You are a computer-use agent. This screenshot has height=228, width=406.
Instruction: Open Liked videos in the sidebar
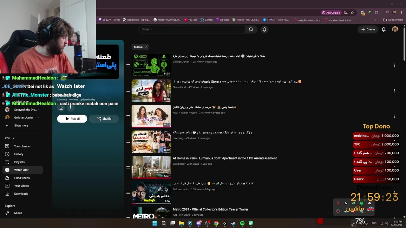22,178
